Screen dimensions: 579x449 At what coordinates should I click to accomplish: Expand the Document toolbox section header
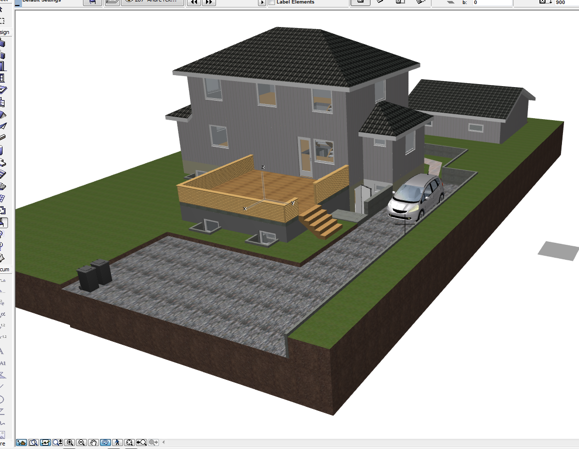coord(4,269)
